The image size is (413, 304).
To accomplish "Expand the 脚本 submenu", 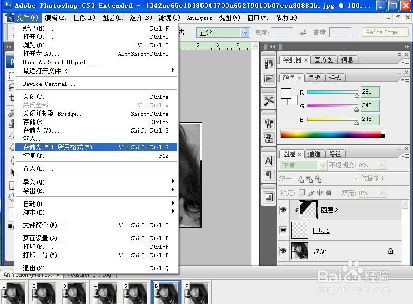I will [x=96, y=212].
